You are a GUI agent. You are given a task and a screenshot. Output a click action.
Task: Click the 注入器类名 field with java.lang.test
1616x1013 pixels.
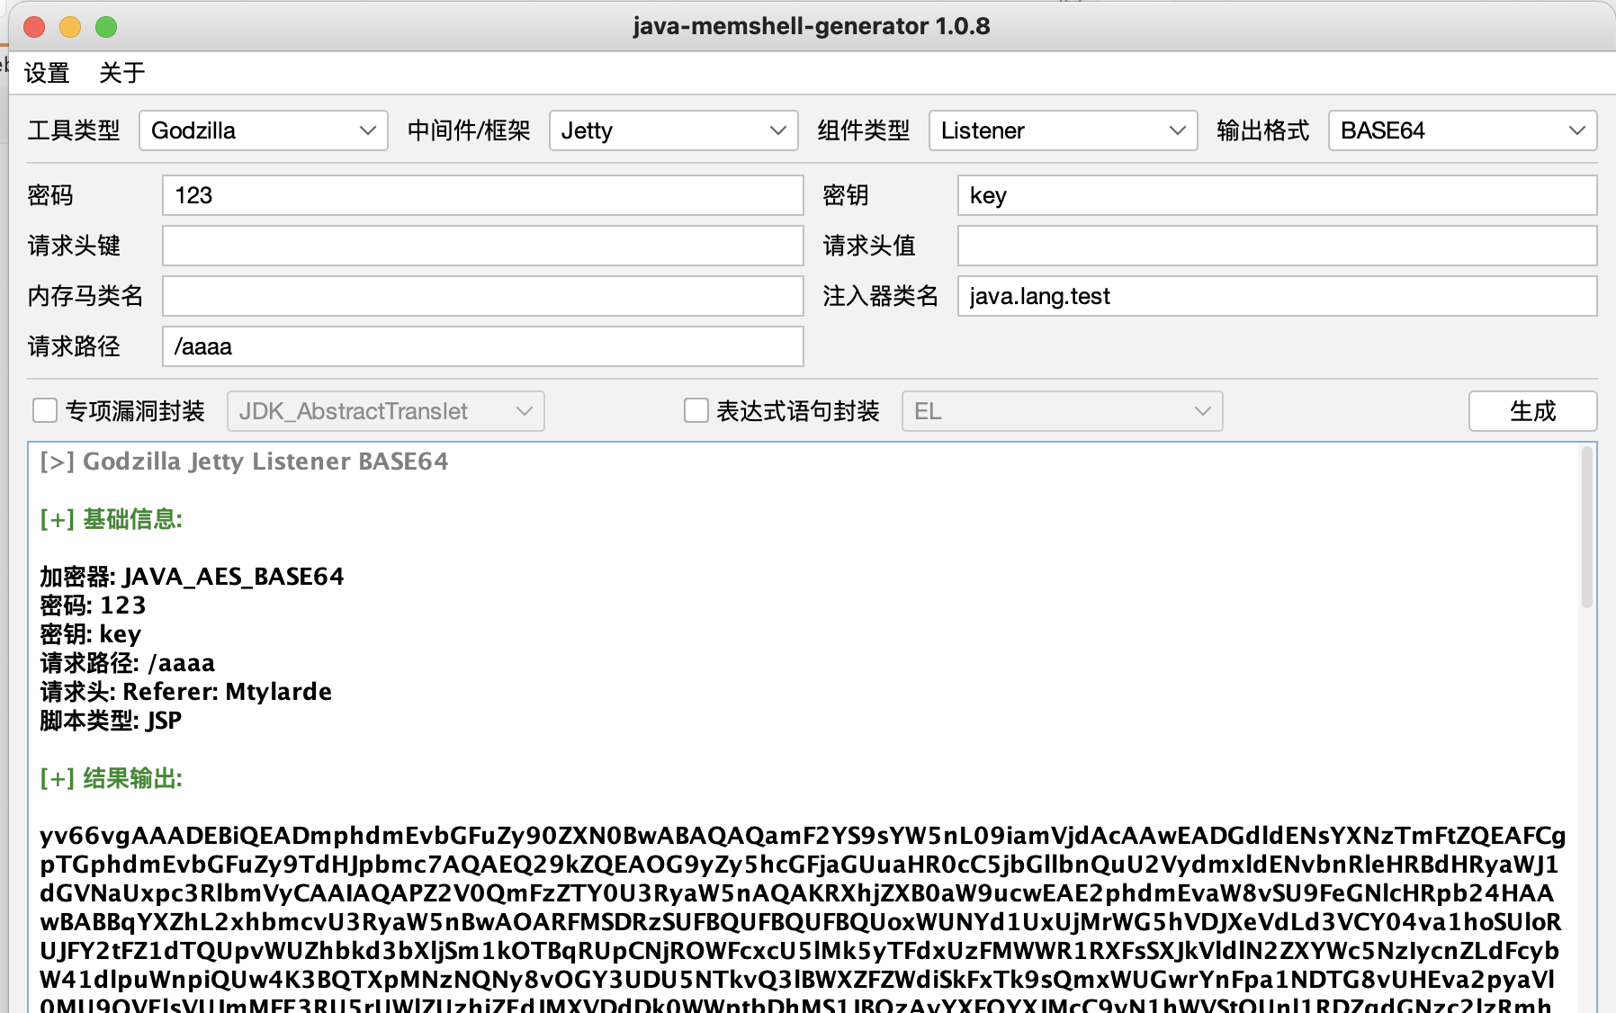click(x=1276, y=297)
